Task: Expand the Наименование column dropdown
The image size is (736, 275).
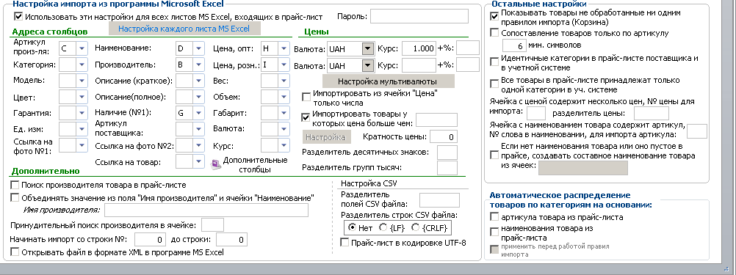Action: [198, 48]
